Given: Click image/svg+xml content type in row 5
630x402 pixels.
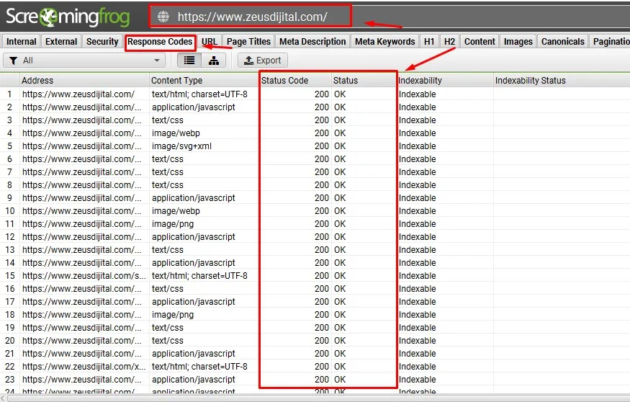Looking at the screenshot, I should pyautogui.click(x=181, y=146).
